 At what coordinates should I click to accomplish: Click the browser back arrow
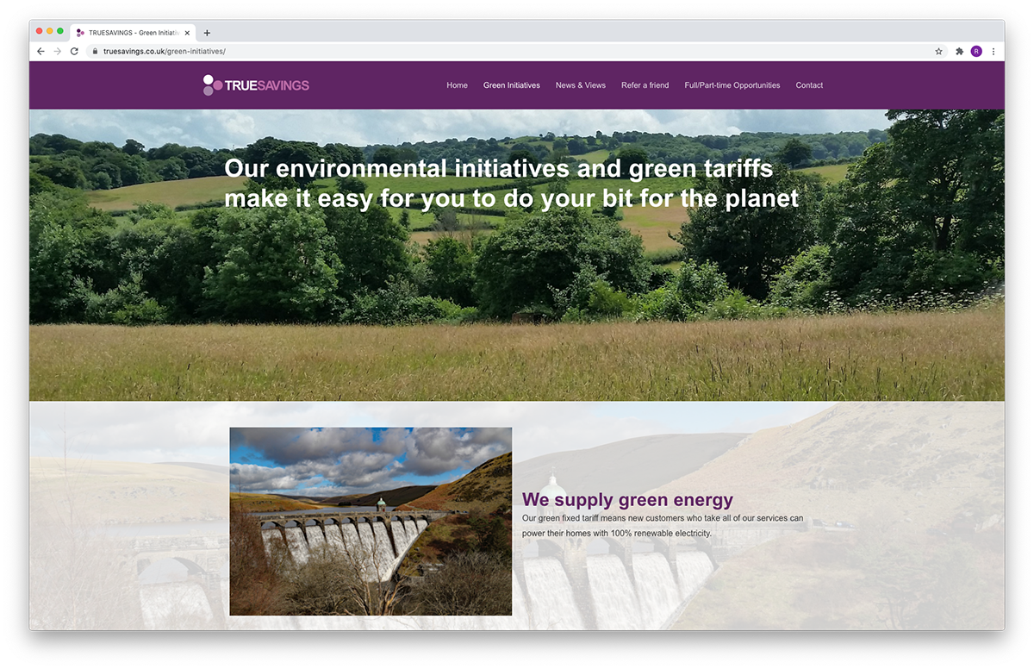click(x=40, y=52)
